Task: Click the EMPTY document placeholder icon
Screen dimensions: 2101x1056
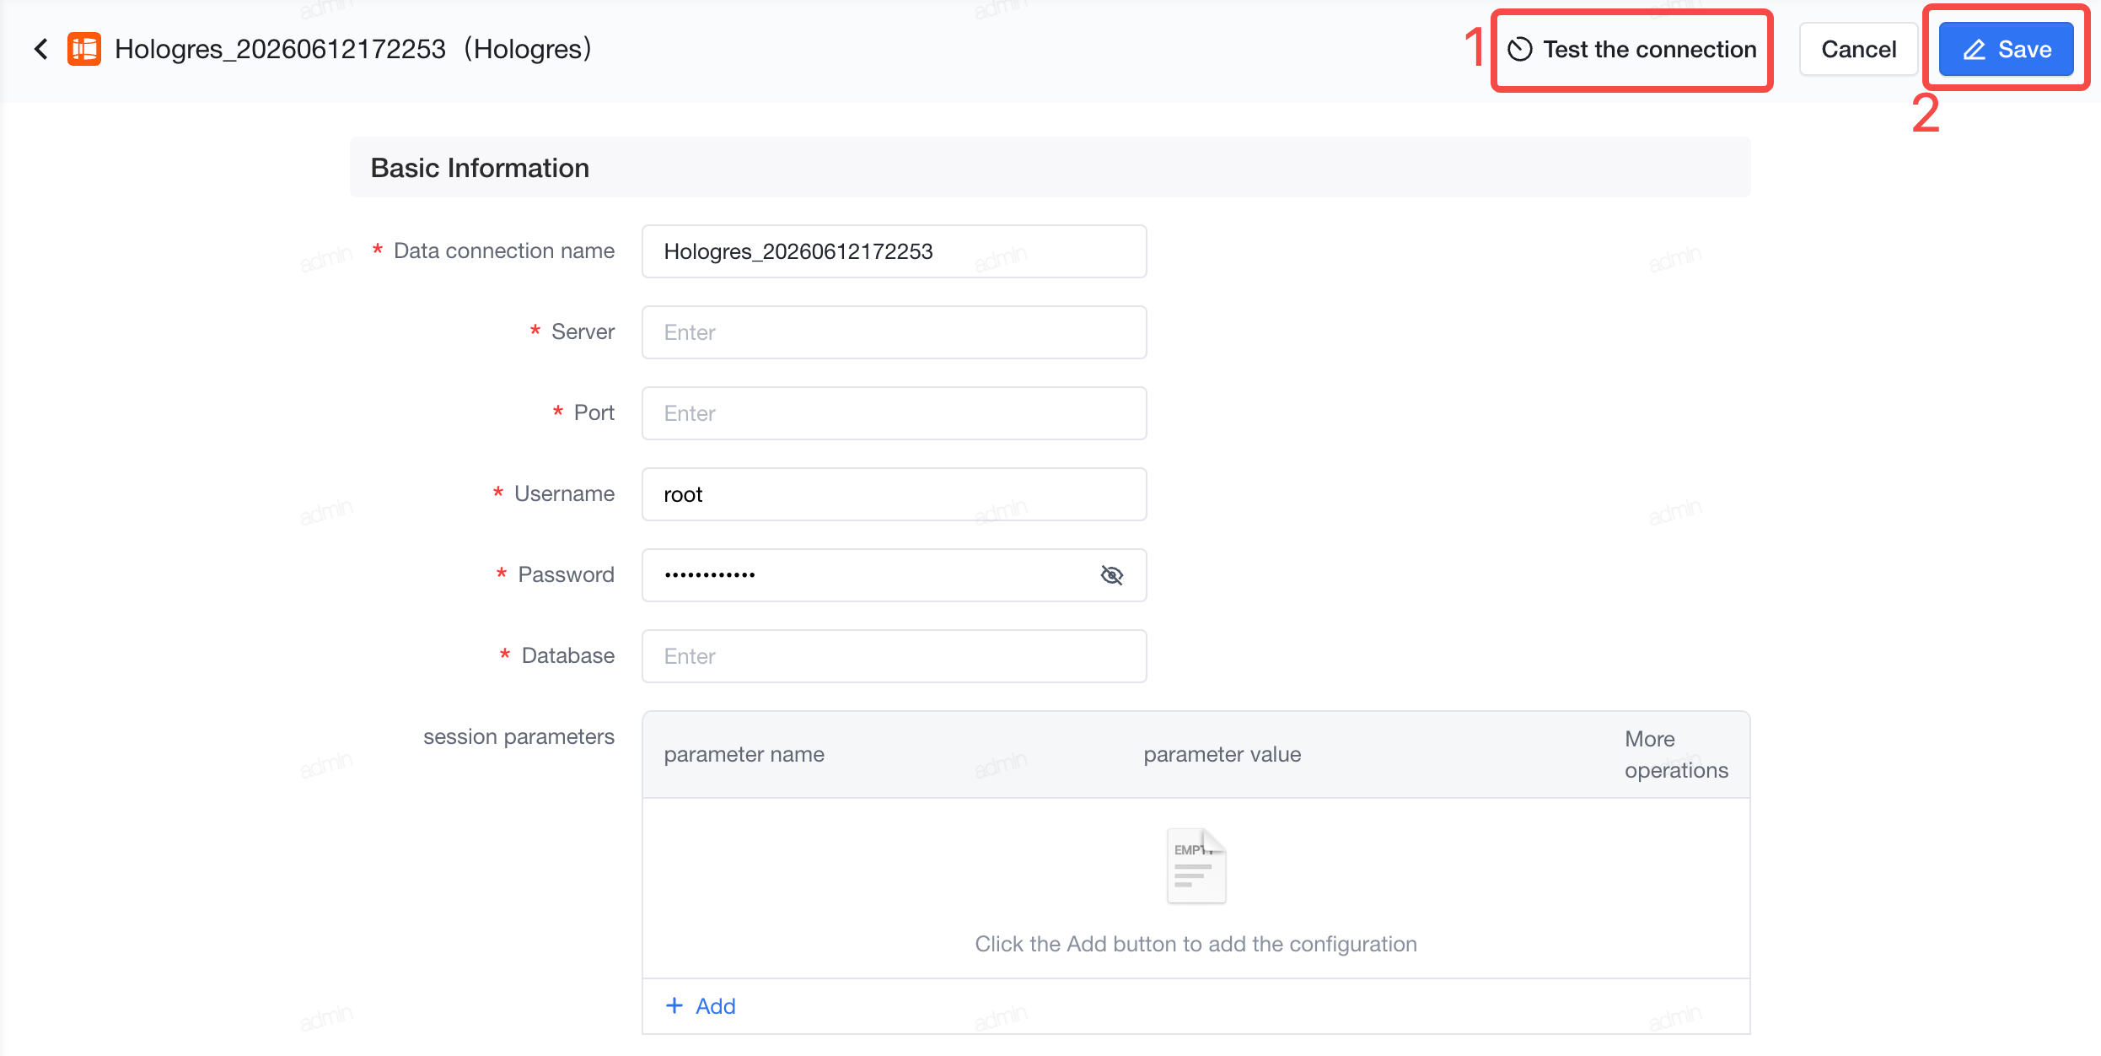Action: tap(1196, 866)
